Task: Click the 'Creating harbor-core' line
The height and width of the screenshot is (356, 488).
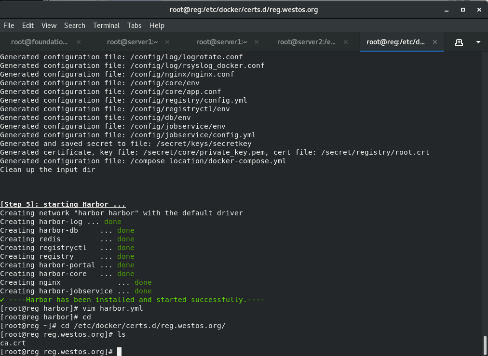Action: coord(67,274)
